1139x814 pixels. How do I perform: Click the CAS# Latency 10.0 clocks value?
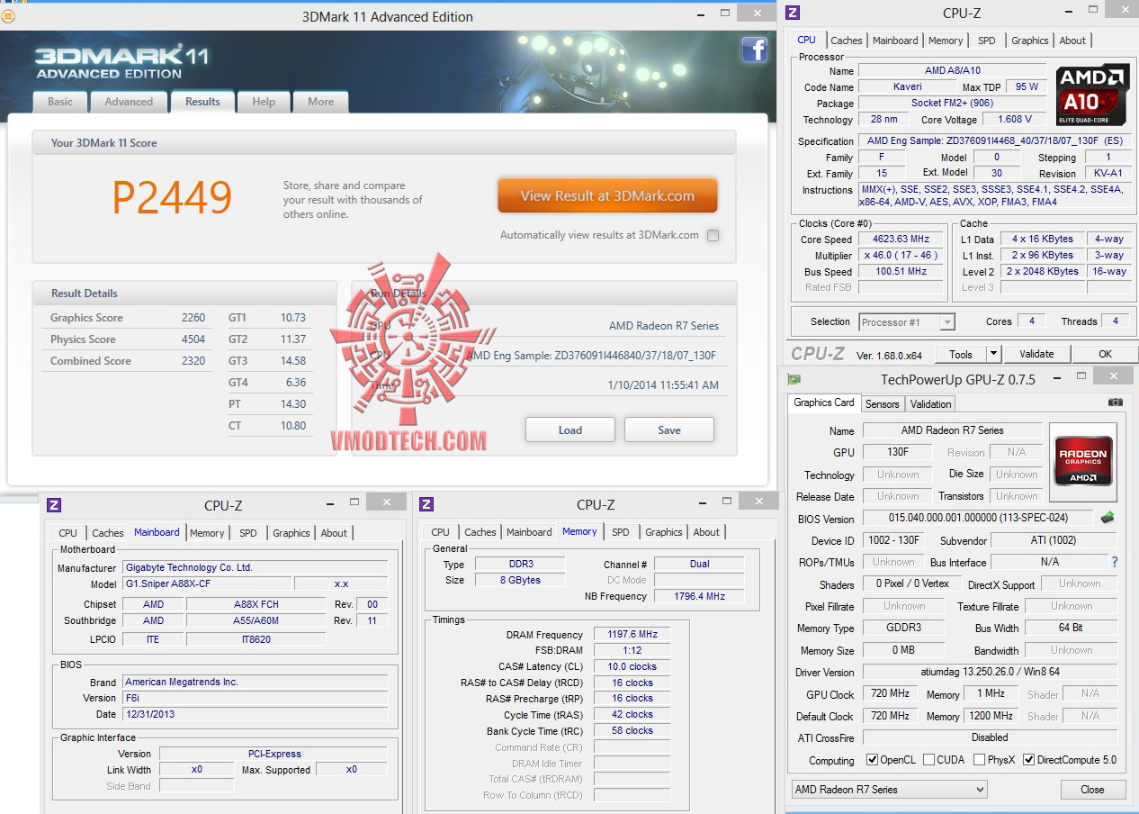pyautogui.click(x=632, y=666)
